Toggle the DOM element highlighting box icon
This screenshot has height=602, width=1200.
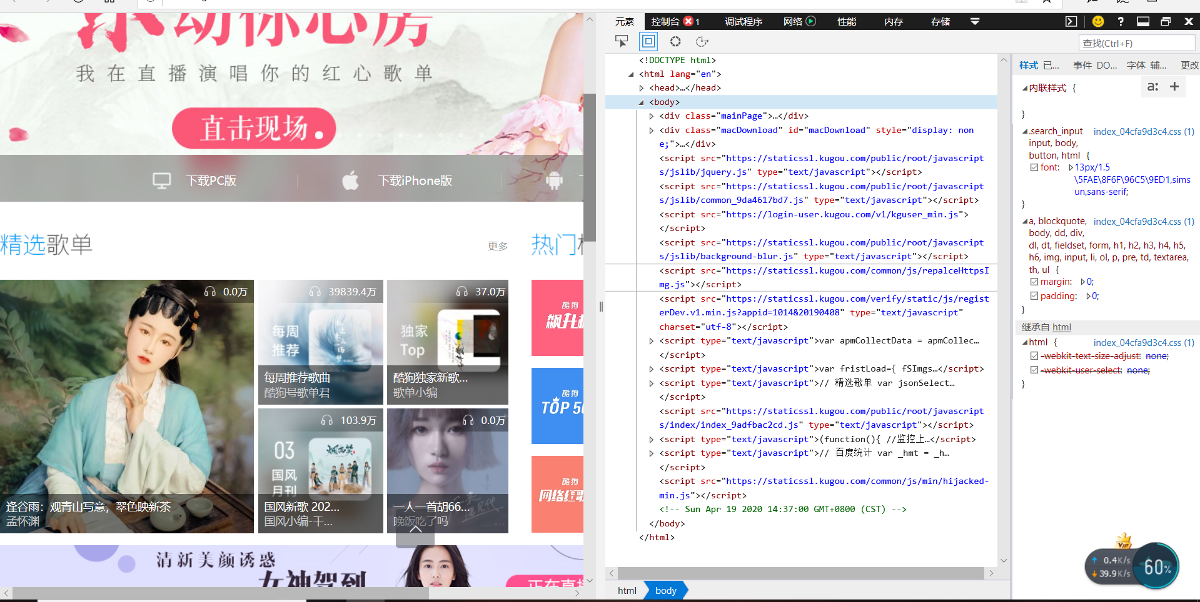pyautogui.click(x=648, y=41)
